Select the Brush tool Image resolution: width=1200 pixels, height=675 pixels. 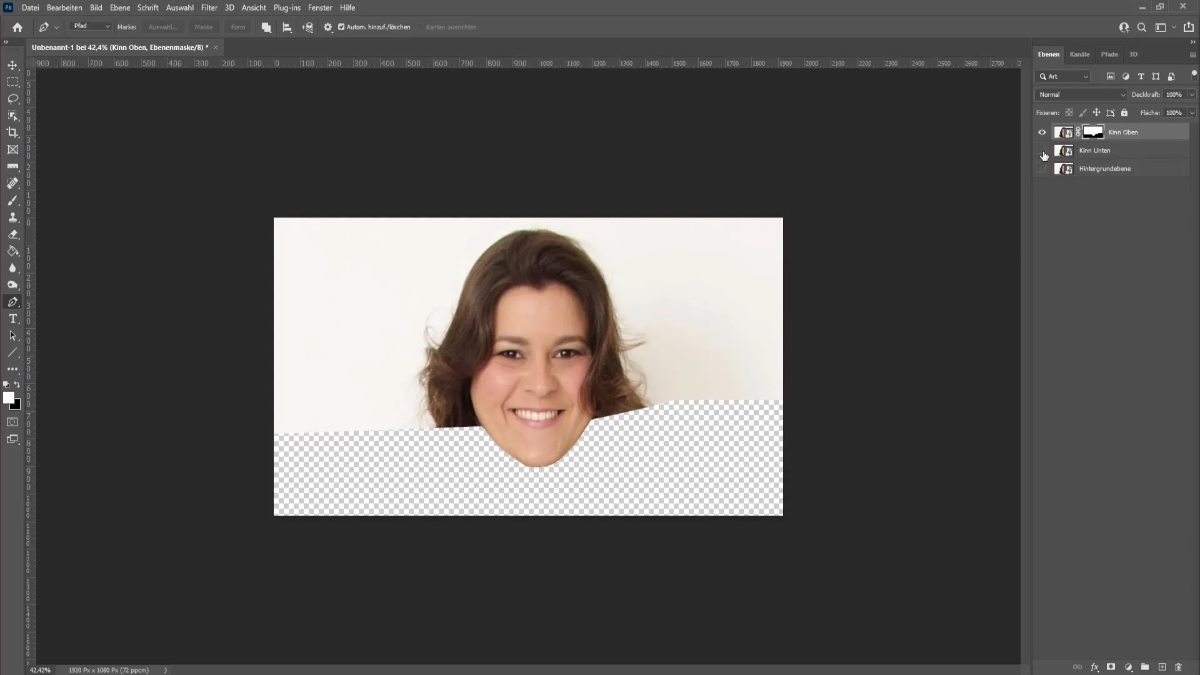(x=12, y=199)
